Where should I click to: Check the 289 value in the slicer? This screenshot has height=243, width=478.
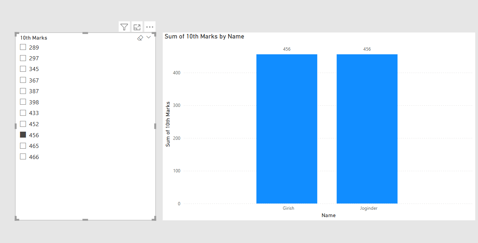tap(23, 47)
